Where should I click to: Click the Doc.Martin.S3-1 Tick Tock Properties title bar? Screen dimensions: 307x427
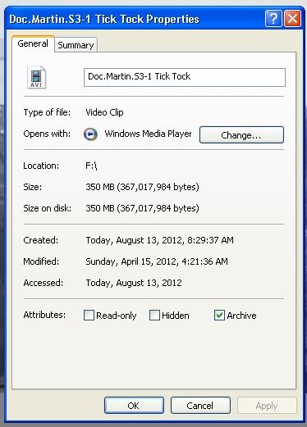[135, 19]
